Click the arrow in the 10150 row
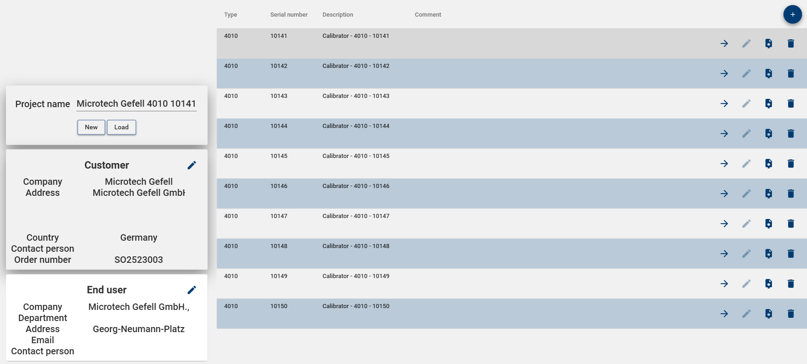807x364 pixels. pos(724,314)
